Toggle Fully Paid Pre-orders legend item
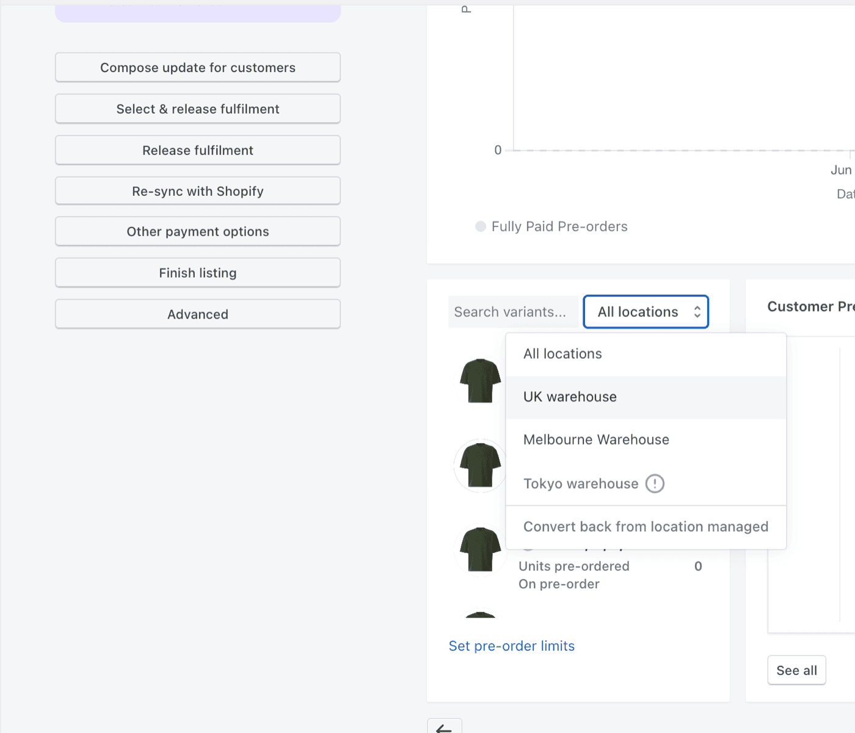Image resolution: width=855 pixels, height=733 pixels. (551, 226)
